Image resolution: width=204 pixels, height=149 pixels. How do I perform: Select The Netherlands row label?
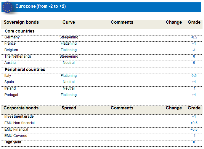click(18, 56)
